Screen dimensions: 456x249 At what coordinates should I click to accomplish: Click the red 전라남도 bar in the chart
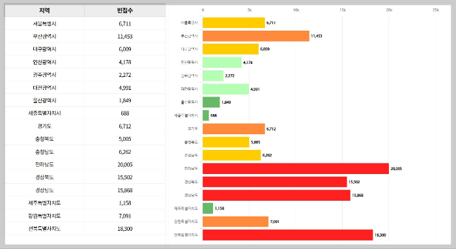[x=296, y=168]
